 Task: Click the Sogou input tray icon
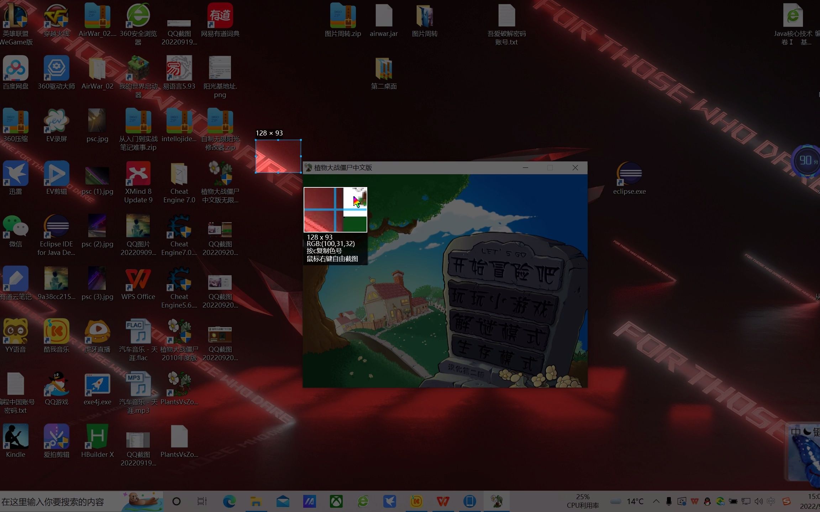click(787, 501)
